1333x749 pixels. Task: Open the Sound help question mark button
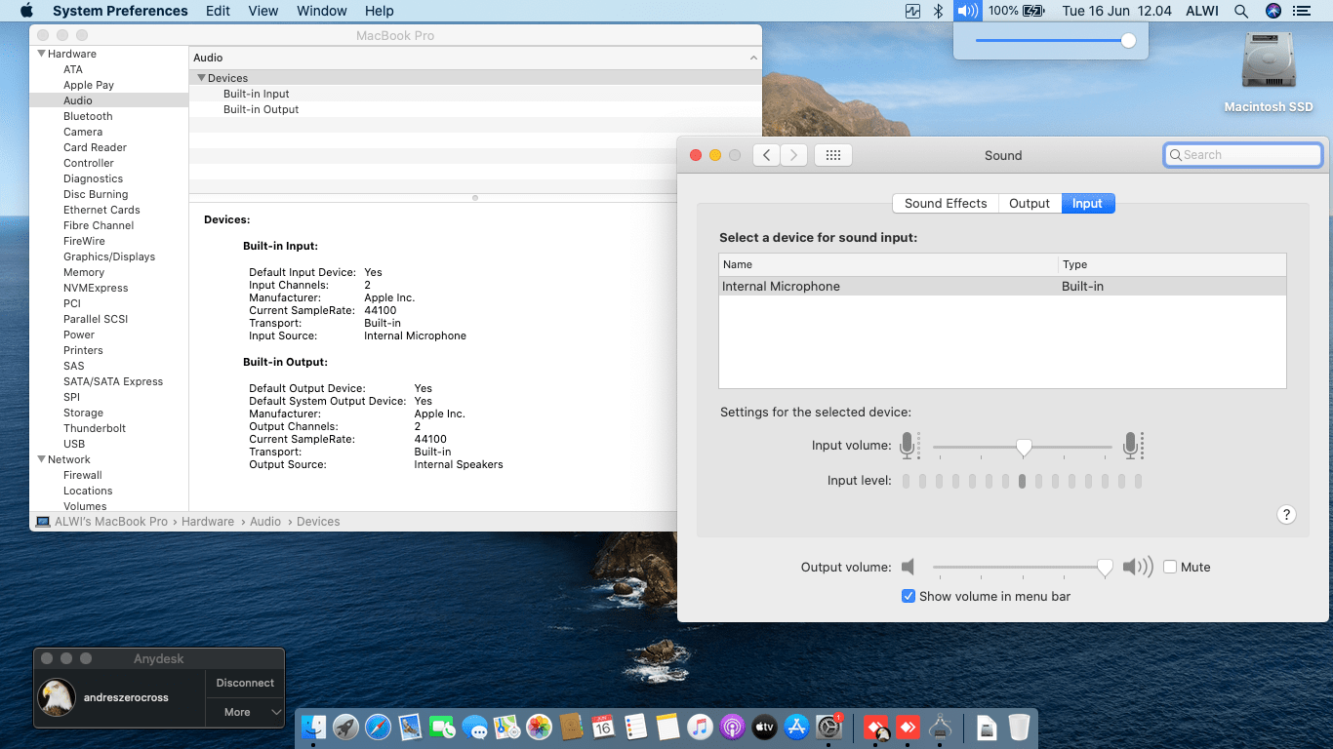coord(1286,515)
